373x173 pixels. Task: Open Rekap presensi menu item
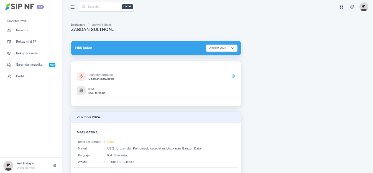coord(27,53)
